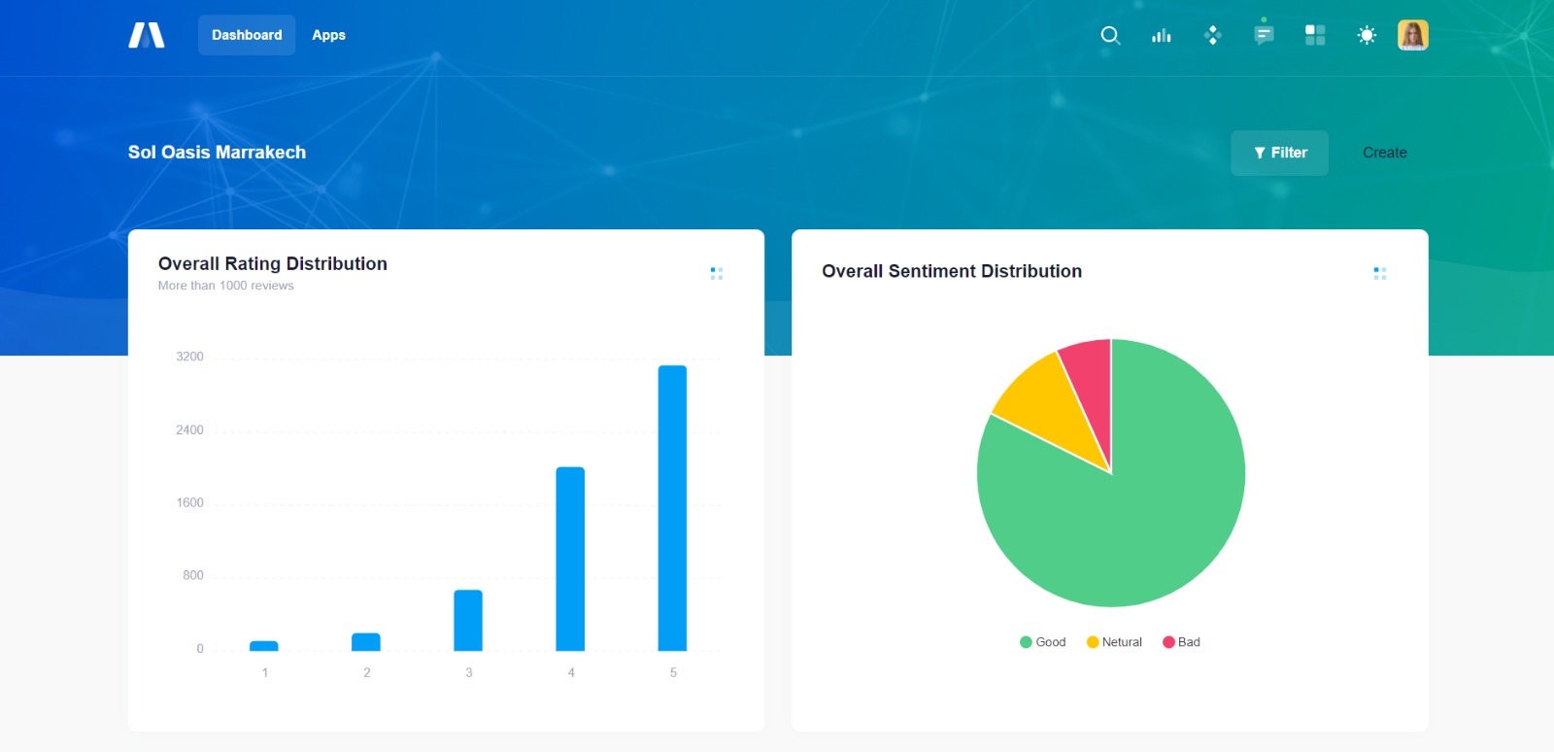Open Overall Sentiment Distribution card options menu
This screenshot has width=1554, height=752.
tap(1380, 274)
